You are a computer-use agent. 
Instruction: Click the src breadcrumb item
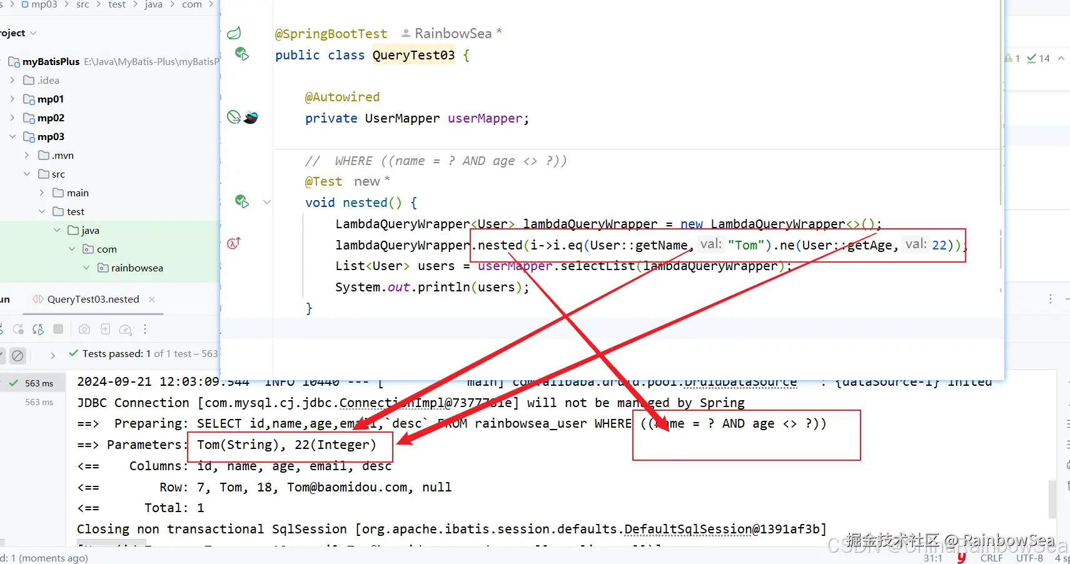pos(83,4)
